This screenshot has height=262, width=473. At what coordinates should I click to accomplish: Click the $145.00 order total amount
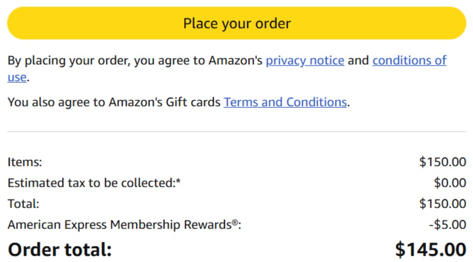coord(430,249)
